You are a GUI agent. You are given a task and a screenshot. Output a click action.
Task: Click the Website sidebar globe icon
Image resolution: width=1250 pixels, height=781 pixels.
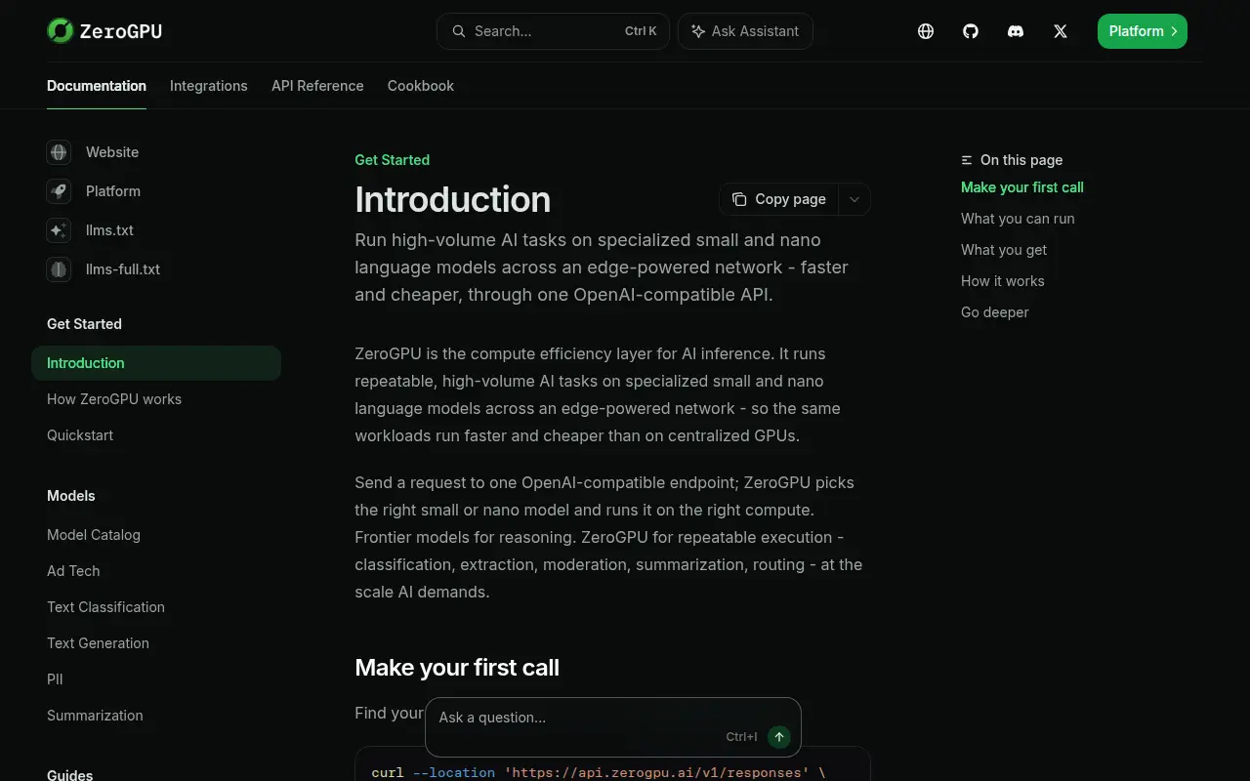[59, 152]
